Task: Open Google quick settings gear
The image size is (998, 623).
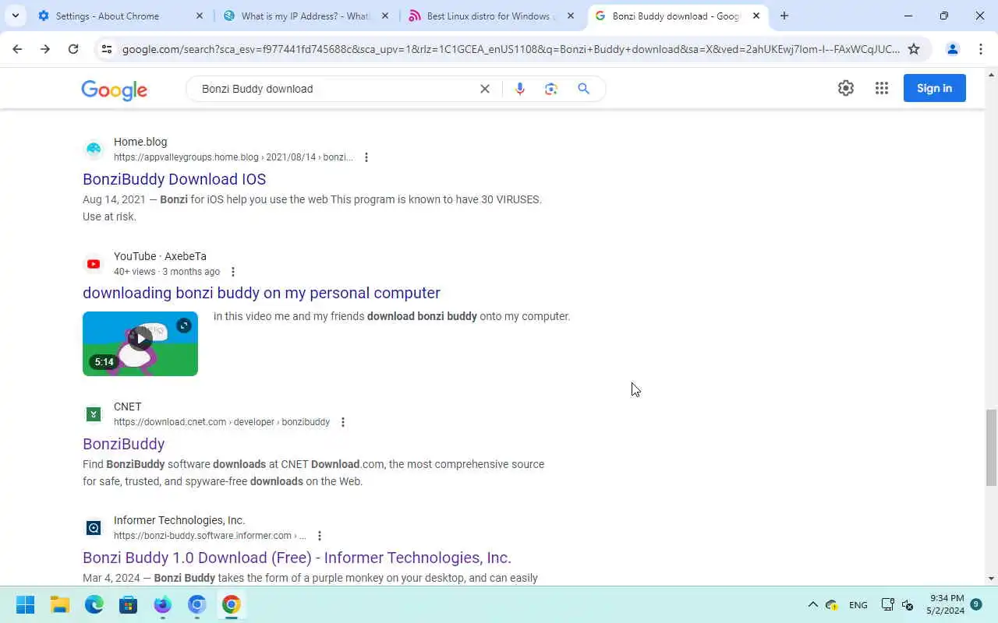Action: (846, 88)
